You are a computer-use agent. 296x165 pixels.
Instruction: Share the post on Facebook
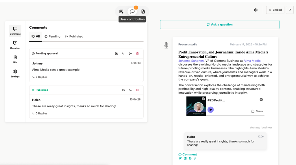coord(190,158)
